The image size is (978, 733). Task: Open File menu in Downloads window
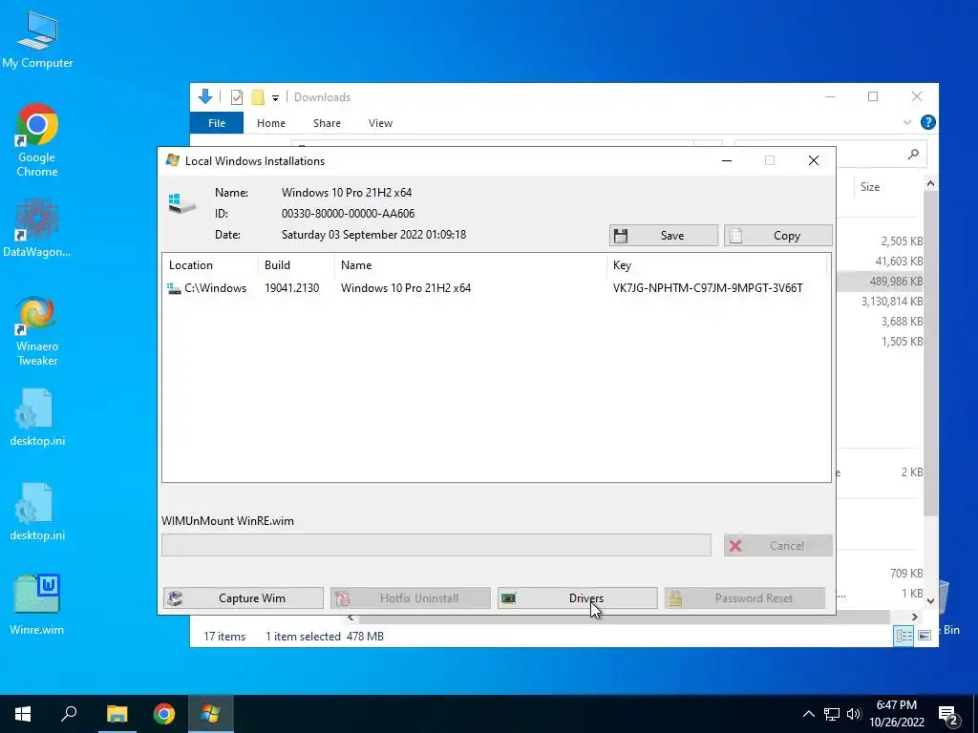(217, 123)
